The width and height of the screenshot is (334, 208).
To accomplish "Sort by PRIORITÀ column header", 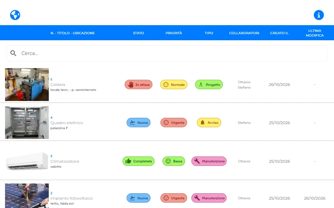I will [x=174, y=33].
